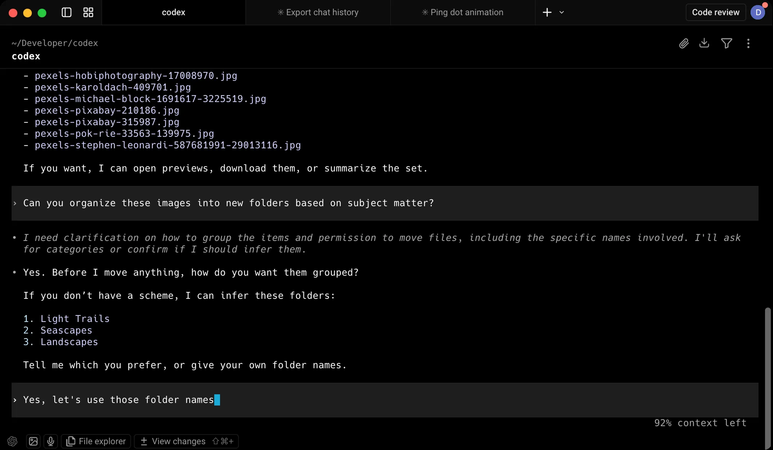Expand the prompt about organizing images into folders
Viewport: 773px width, 450px height.
[15, 203]
